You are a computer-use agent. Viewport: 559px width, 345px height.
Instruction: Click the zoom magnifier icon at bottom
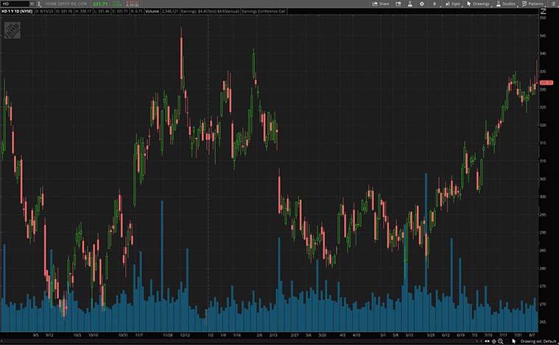coord(501,341)
